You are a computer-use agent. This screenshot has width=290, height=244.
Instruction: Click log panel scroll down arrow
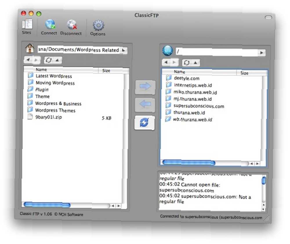coord(263,209)
